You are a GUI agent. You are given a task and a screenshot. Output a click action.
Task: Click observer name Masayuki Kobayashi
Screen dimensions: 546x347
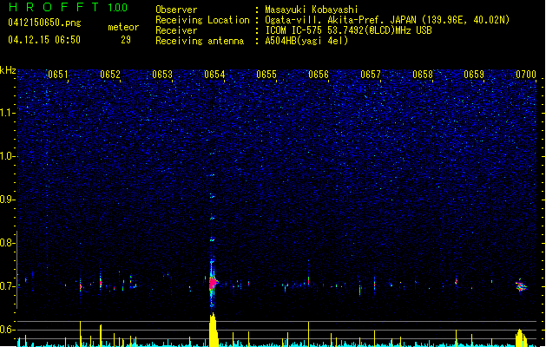(x=312, y=10)
